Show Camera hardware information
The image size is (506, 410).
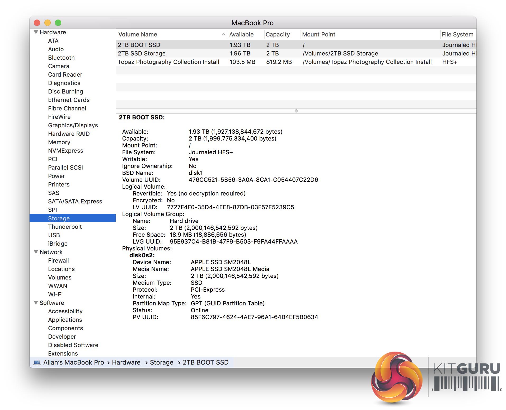click(x=59, y=66)
